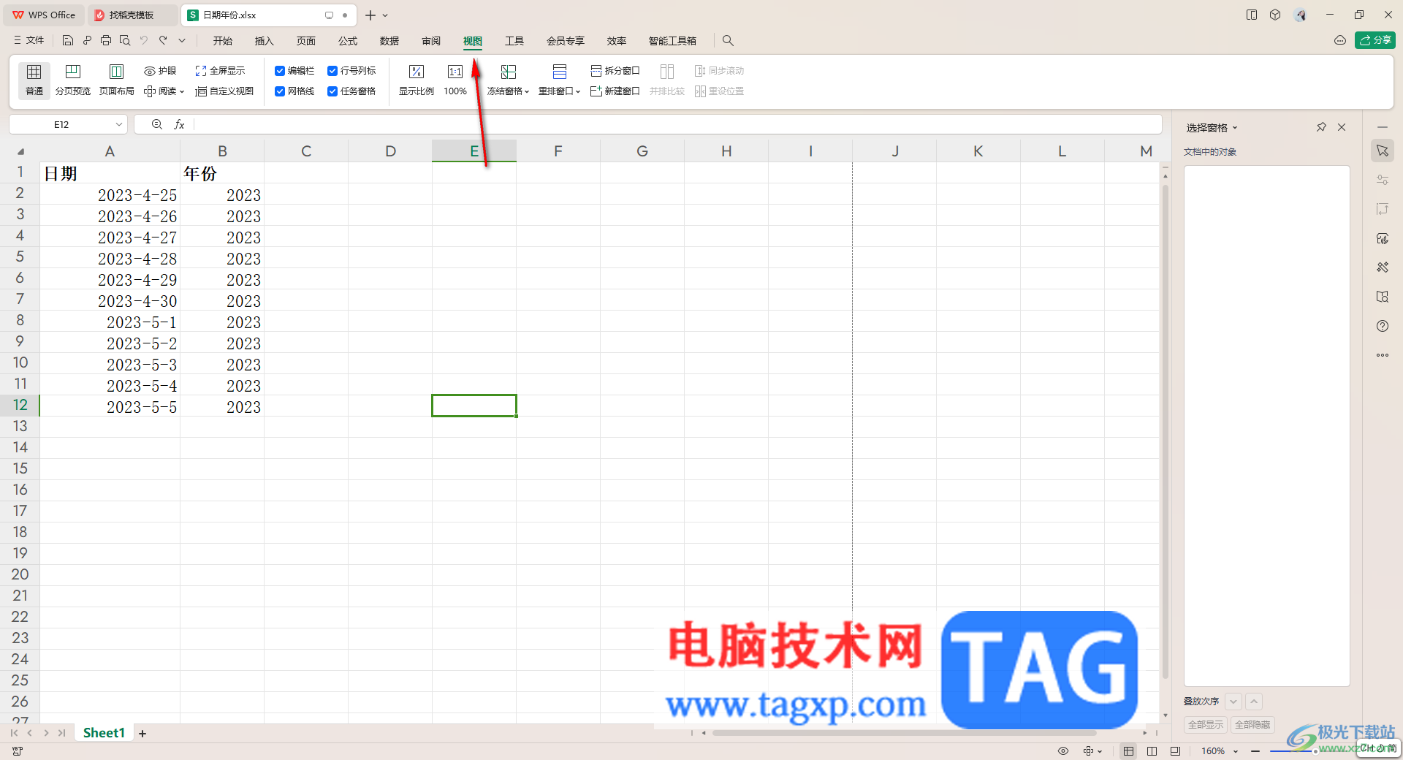Open the 显示比例 zoom ratio dialog
Screen dimensions: 1403x760
coord(417,80)
